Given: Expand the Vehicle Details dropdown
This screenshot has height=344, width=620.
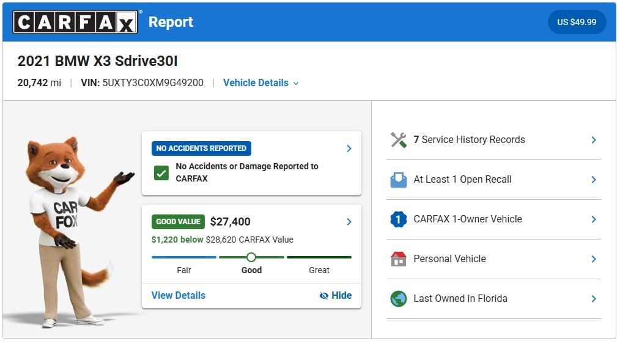Looking at the screenshot, I should pos(261,83).
